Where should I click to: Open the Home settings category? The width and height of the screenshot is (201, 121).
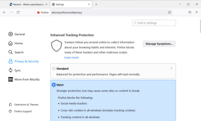pos(19,43)
